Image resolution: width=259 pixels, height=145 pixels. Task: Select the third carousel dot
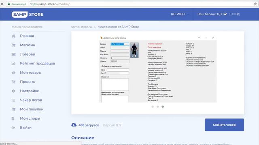pyautogui.click(x=163, y=107)
